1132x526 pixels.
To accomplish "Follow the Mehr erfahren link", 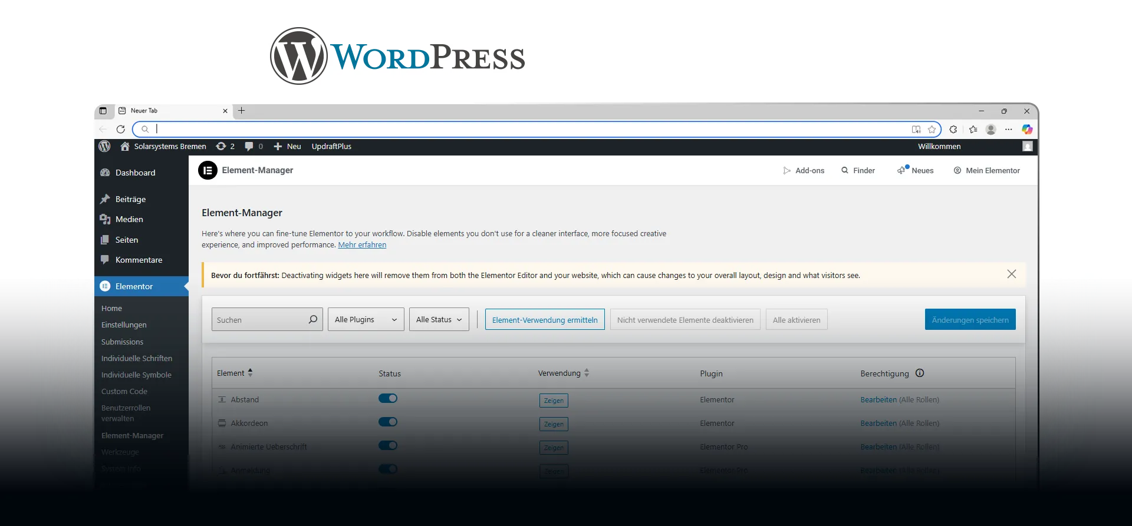I will pos(362,245).
